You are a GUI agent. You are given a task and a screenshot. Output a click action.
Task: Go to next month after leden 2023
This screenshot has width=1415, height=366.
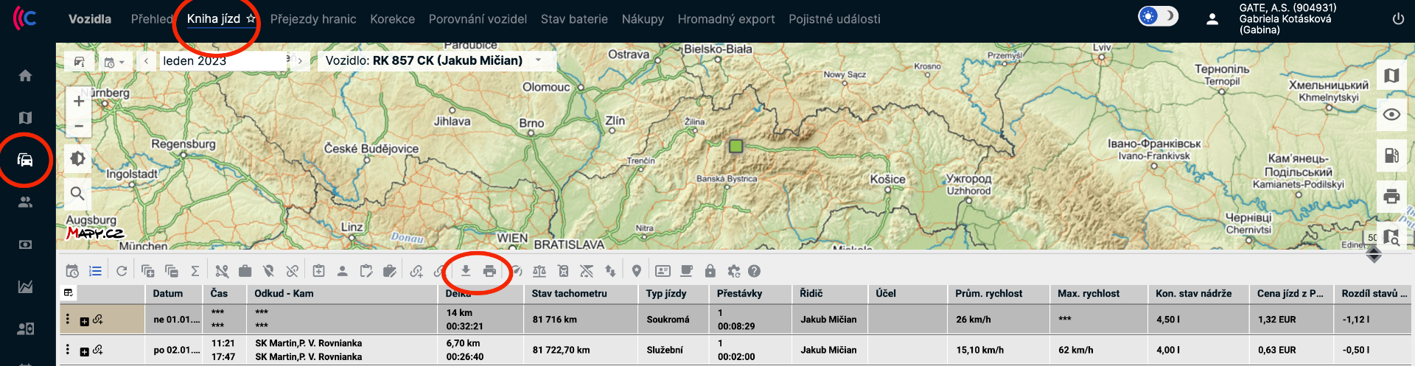coord(300,61)
